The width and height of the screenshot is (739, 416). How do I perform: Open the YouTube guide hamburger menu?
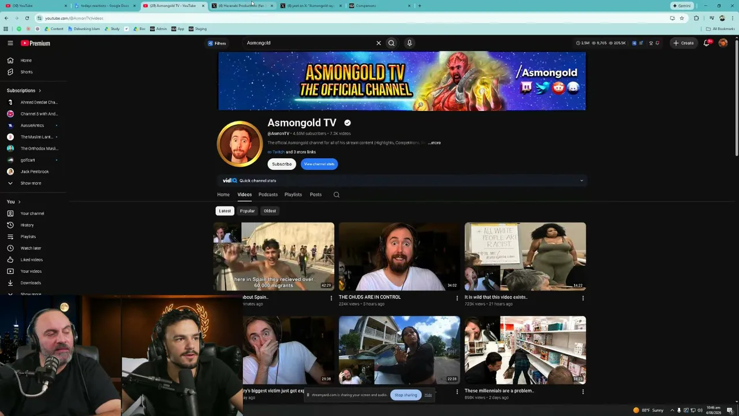point(10,43)
